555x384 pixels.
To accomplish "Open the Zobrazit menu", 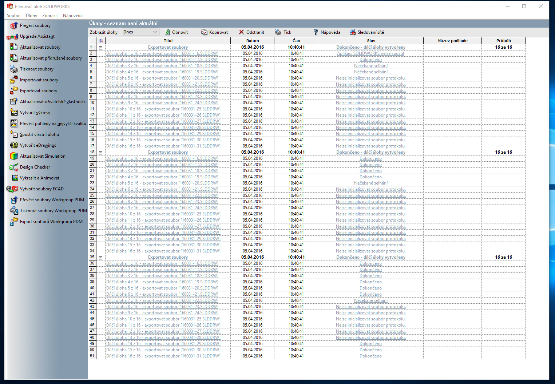I will click(x=50, y=16).
